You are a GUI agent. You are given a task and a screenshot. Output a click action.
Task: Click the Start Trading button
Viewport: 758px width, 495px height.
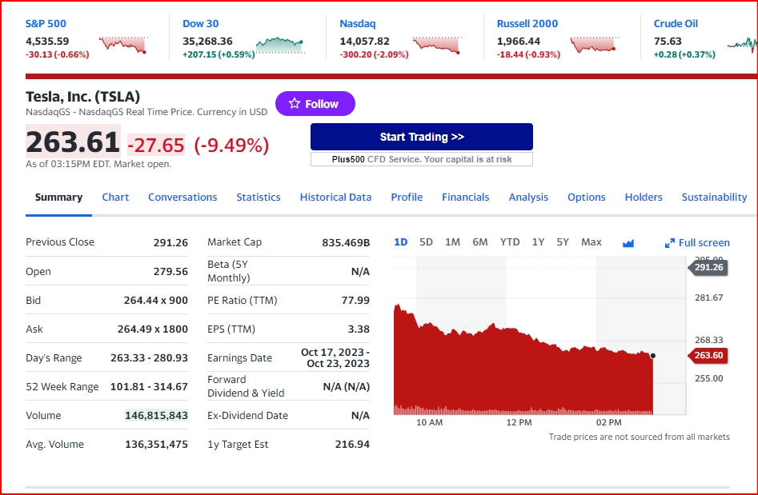(x=421, y=137)
